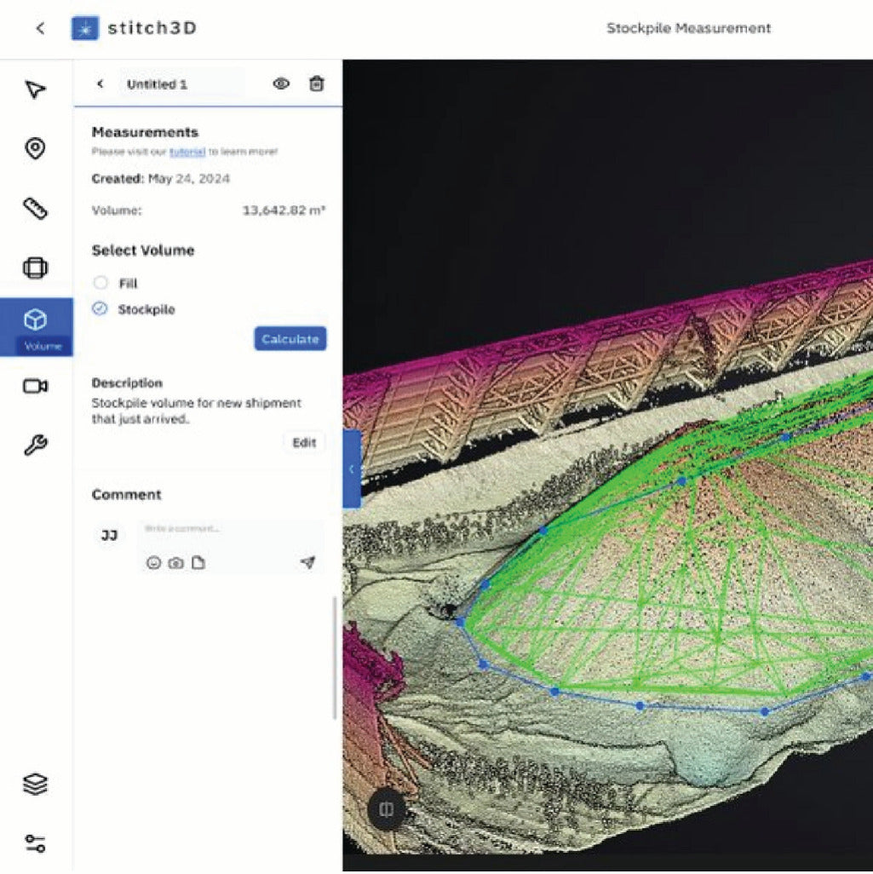
Task: Select the Stockpile radio option
Action: (101, 309)
